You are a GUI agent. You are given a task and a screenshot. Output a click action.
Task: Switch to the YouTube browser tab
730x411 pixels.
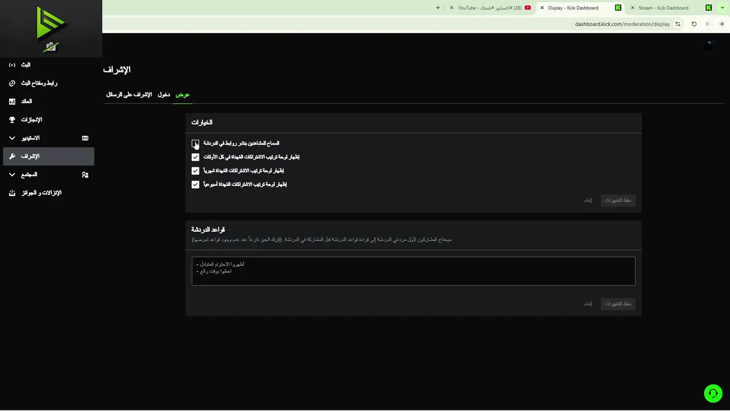click(490, 8)
